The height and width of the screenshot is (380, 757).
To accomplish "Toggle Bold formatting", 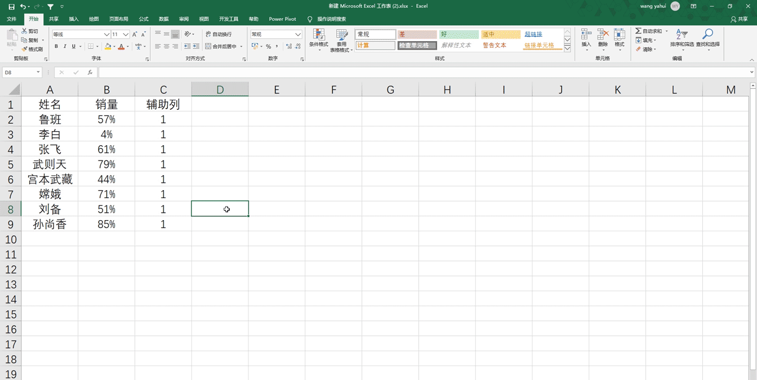I will coord(56,47).
